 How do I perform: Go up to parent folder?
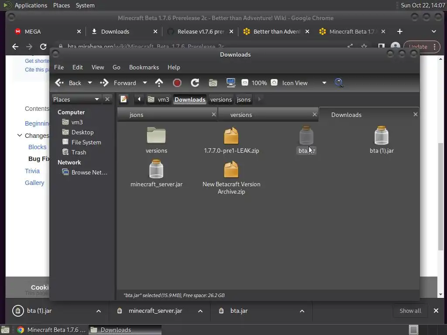point(159,83)
